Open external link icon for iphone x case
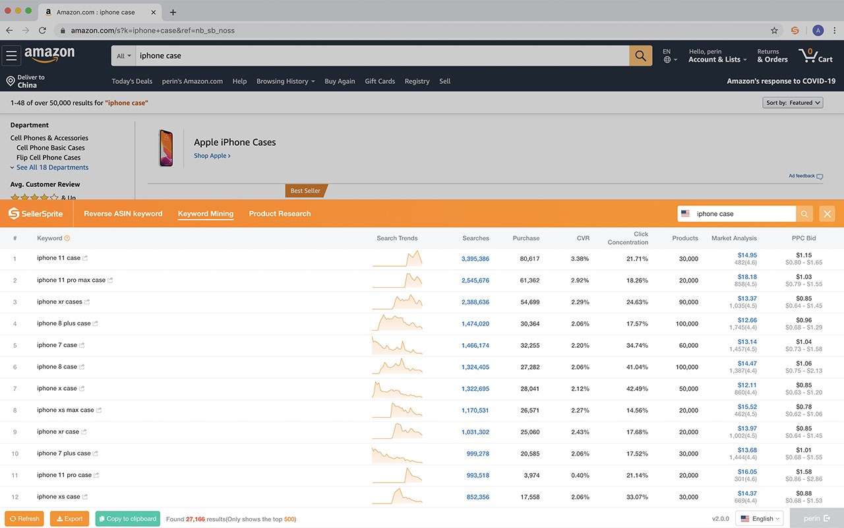This screenshot has height=528, width=844. coord(82,388)
